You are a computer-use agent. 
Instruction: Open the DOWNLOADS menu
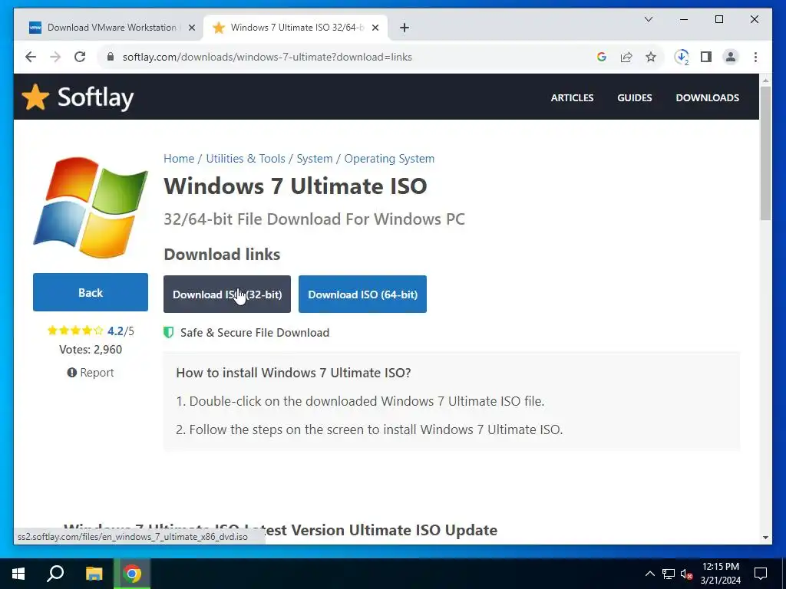point(707,97)
